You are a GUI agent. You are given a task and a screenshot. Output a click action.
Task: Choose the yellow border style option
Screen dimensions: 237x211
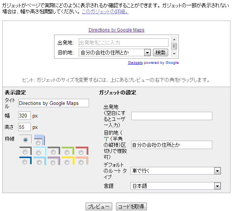(67, 162)
